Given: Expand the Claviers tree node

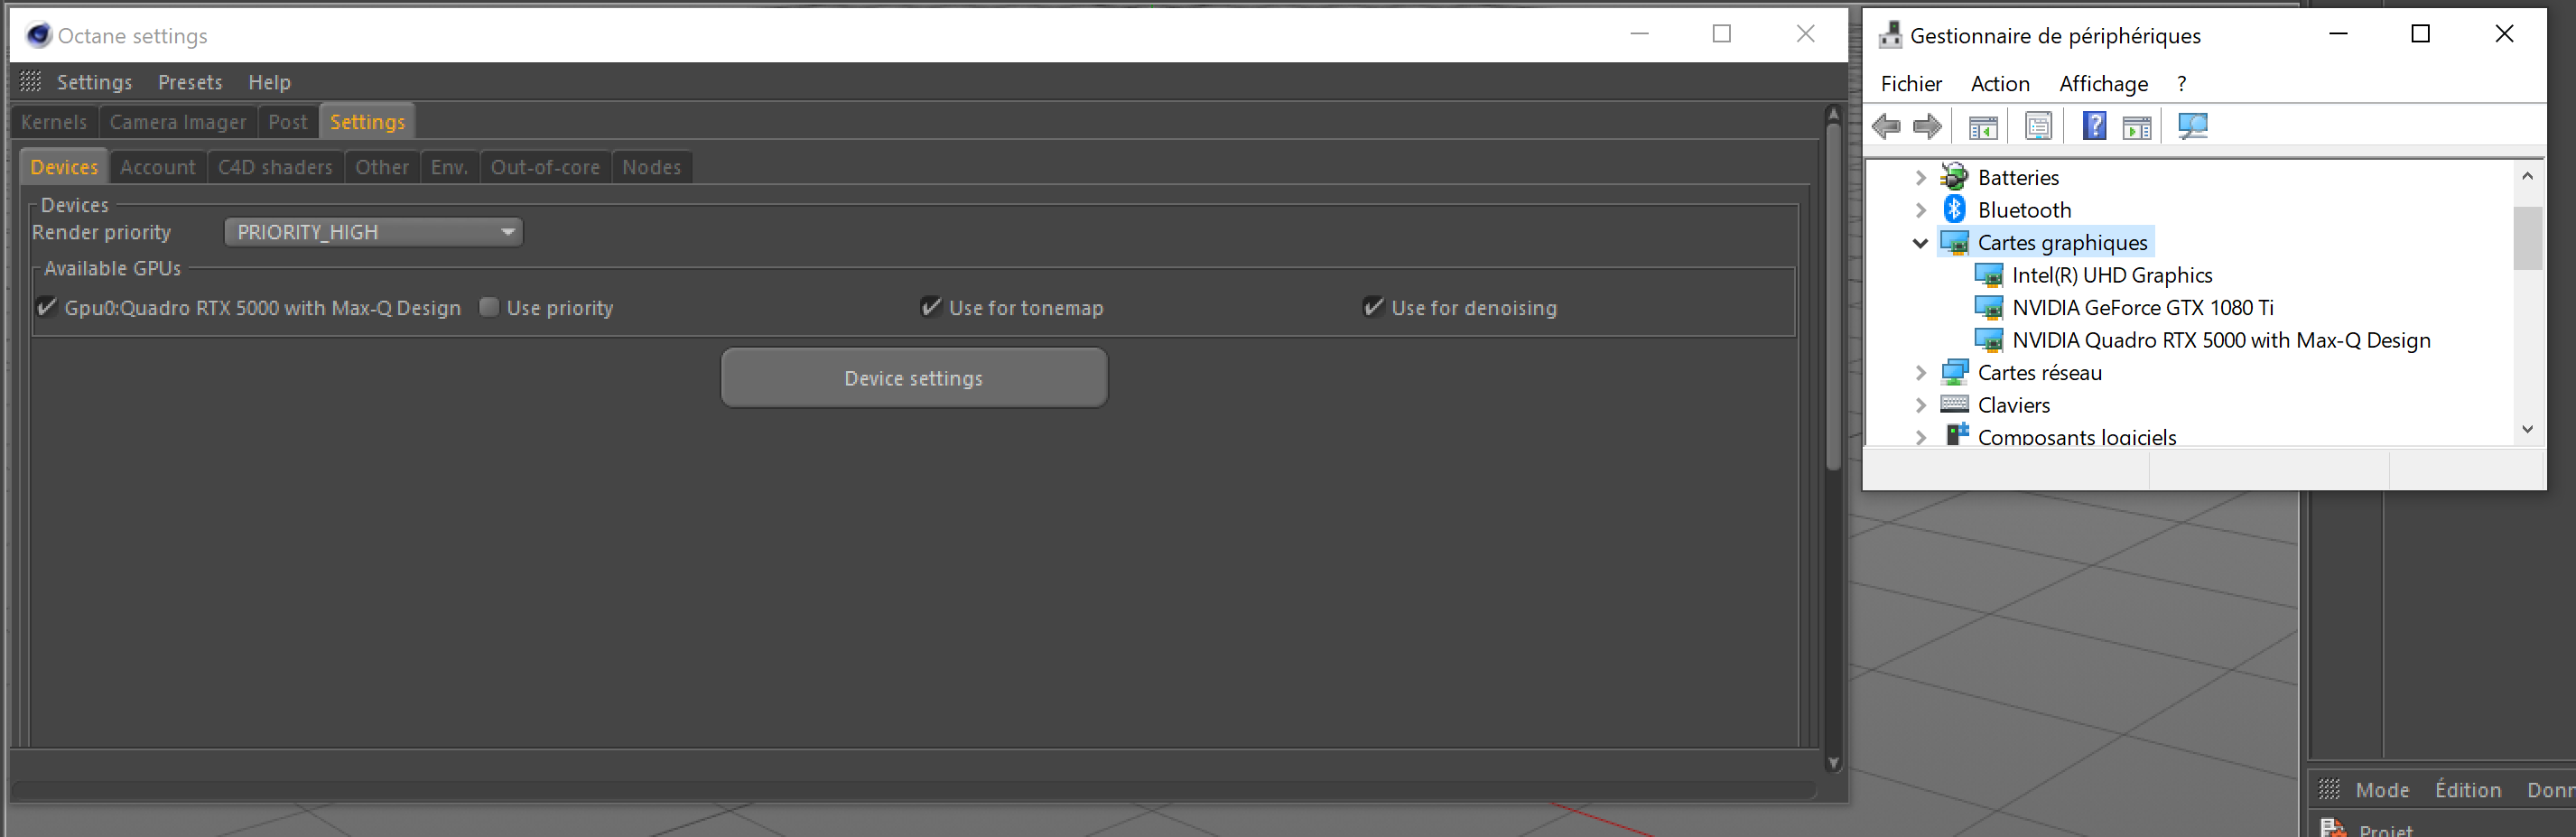Looking at the screenshot, I should (1920, 405).
